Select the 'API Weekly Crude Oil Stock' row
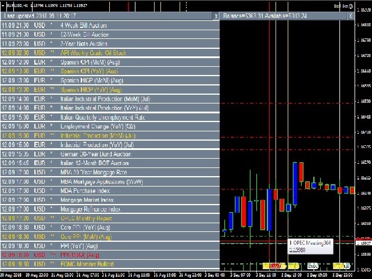Screen dimensions: 372x279 pyautogui.click(x=110, y=53)
